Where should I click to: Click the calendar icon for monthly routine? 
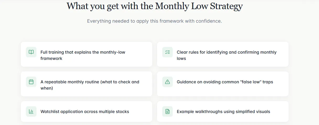[31, 82]
